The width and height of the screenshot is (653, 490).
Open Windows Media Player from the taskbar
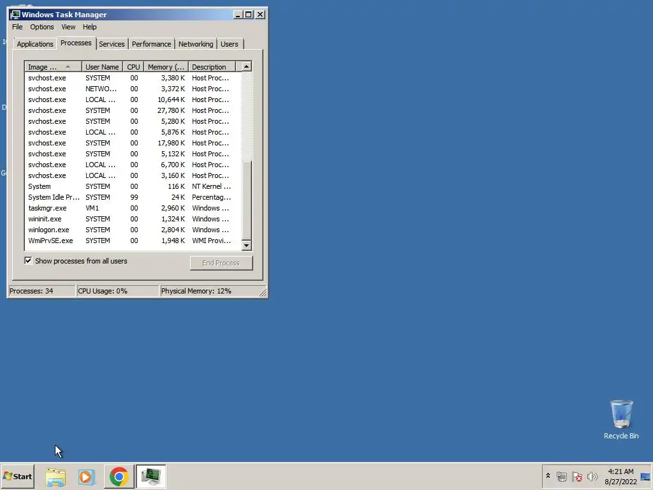tap(87, 476)
